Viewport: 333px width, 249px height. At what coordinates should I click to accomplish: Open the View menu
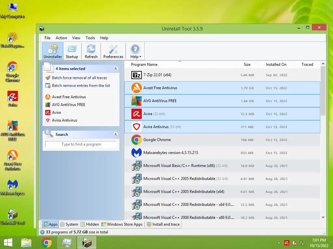click(76, 38)
